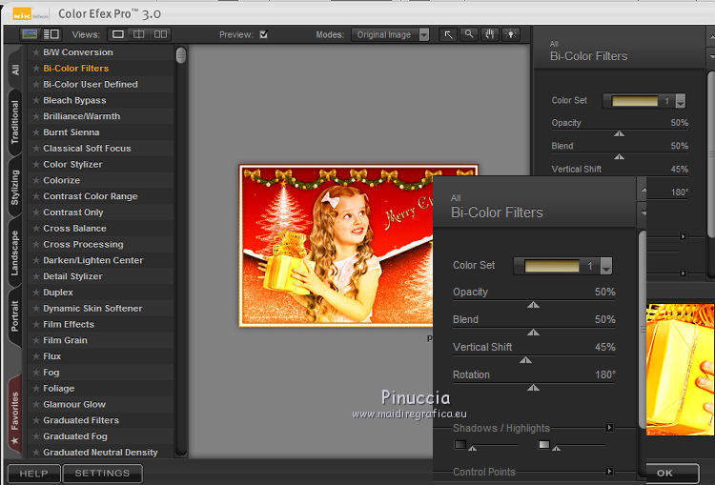Switch to side-by-side preview view
The height and width of the screenshot is (485, 715).
click(x=160, y=34)
